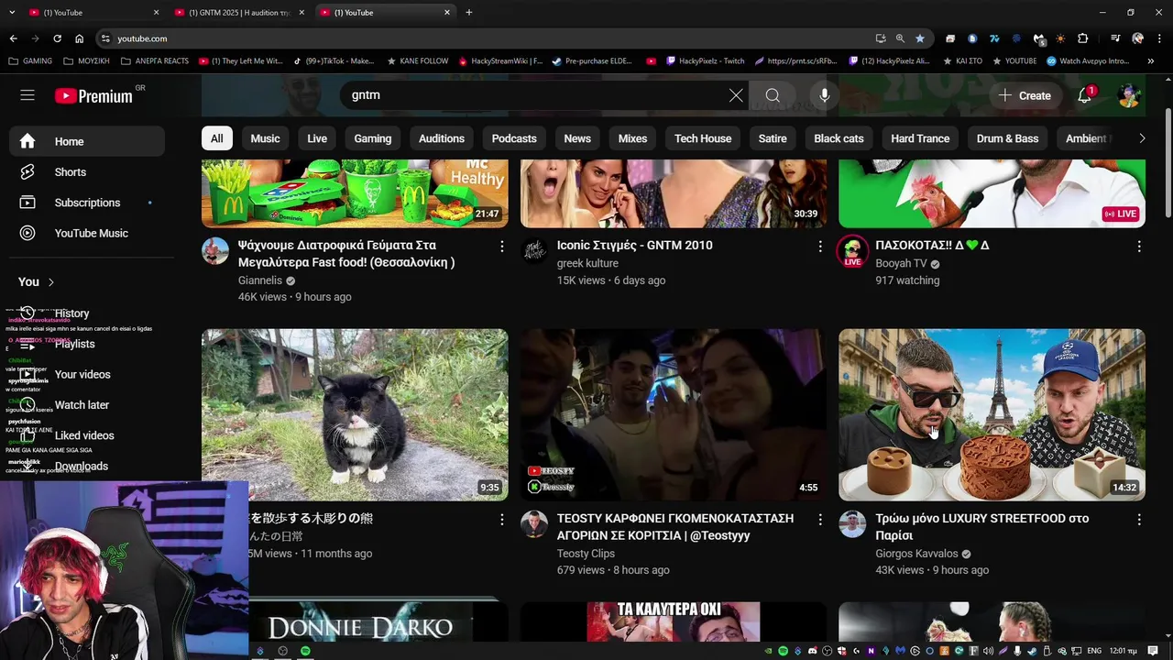Open Subscriptions in sidebar
The height and width of the screenshot is (660, 1173).
tap(87, 203)
